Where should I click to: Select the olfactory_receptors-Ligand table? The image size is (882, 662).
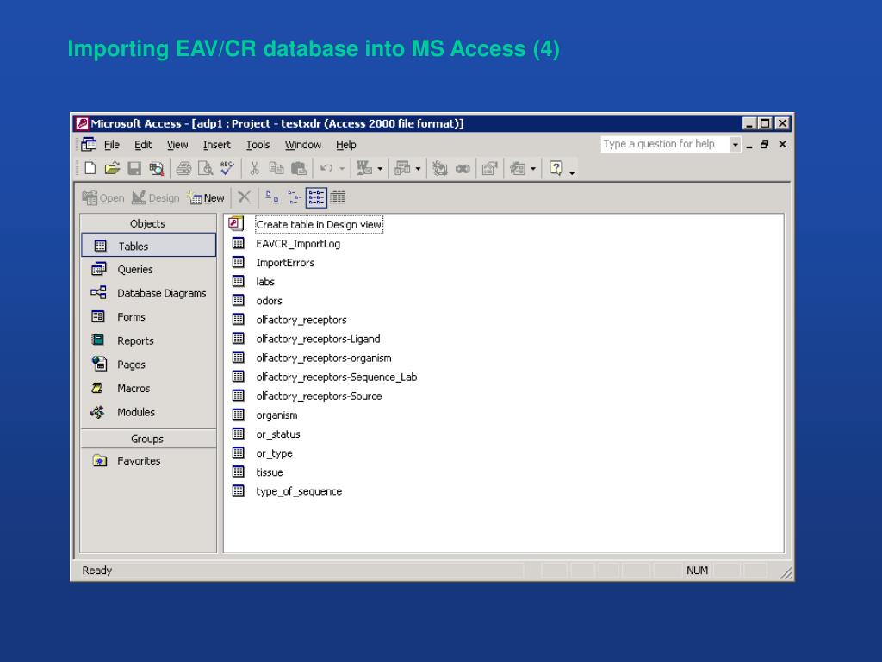318,338
